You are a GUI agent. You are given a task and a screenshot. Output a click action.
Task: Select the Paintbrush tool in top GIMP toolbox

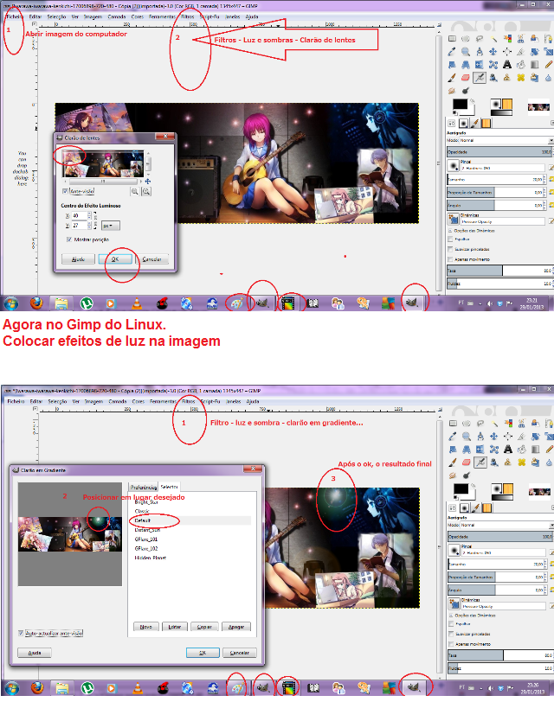click(x=452, y=78)
